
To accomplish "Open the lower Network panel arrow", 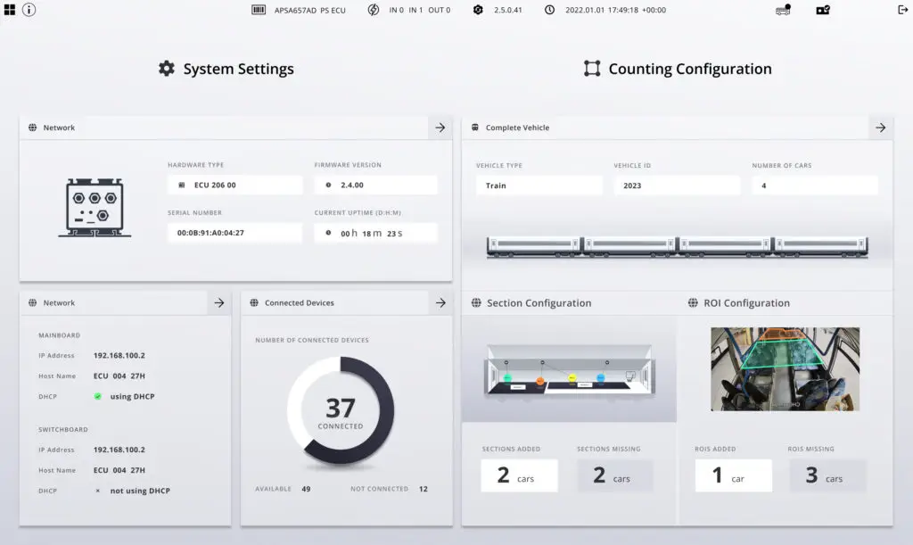I will (x=219, y=303).
